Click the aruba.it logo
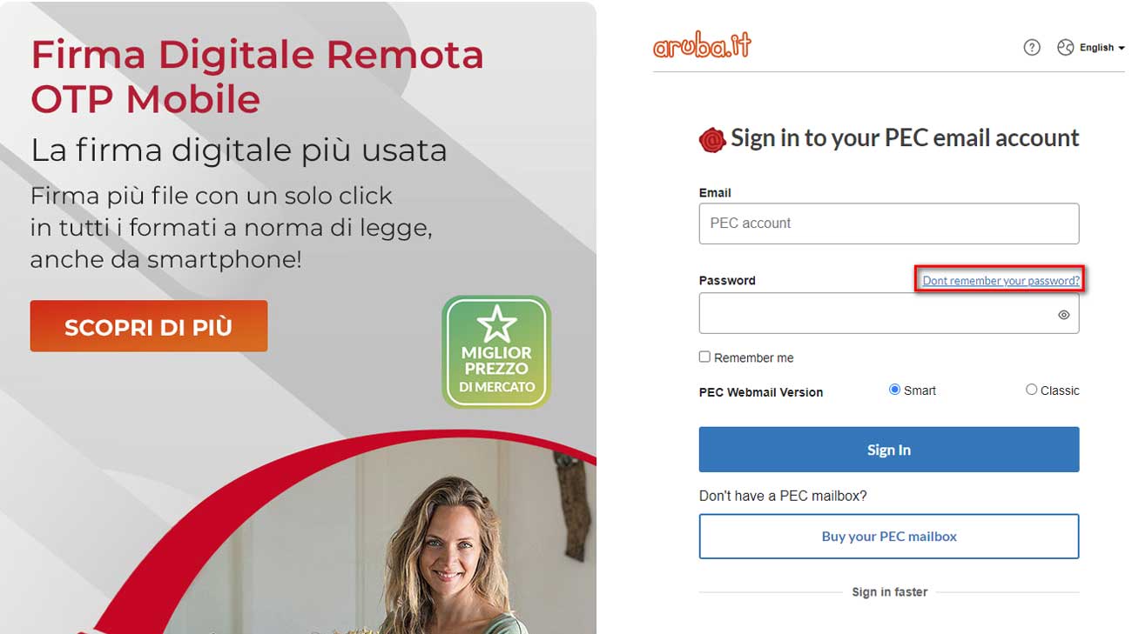The image size is (1132, 634). click(x=702, y=45)
